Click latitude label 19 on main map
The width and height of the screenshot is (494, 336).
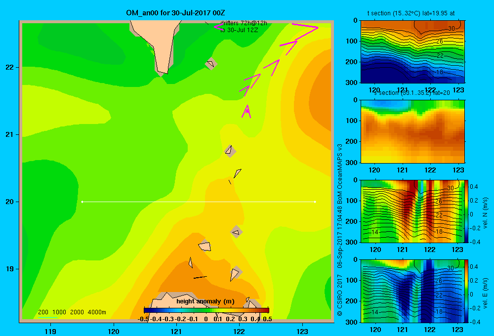(10, 269)
